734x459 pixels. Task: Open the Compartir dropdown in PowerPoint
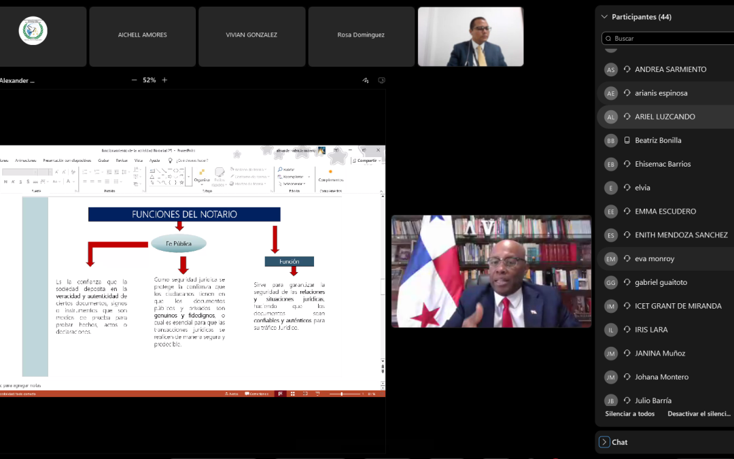(366, 160)
